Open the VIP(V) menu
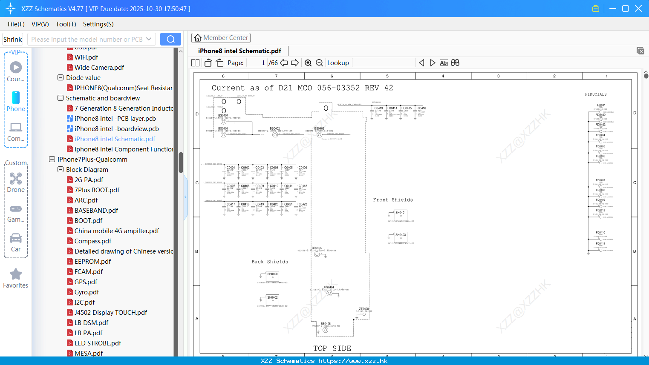Screen dimensions: 649x365 pos(40,24)
